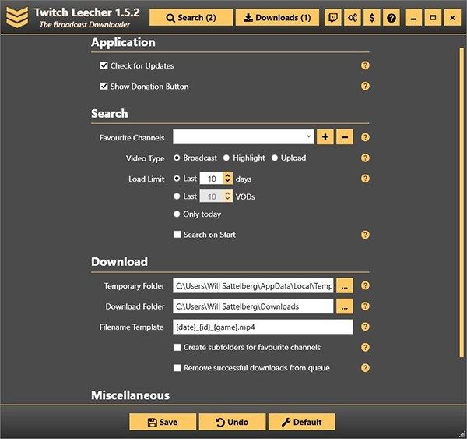Decrease the Last days value
The height and width of the screenshot is (439, 467).
[228, 181]
